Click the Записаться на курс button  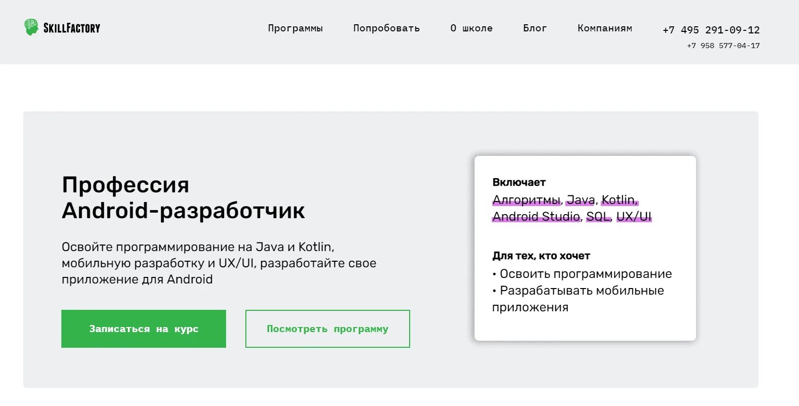coord(143,329)
